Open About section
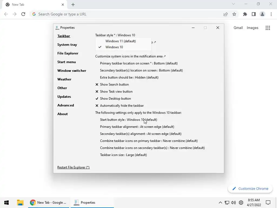This screenshot has height=208, width=277. point(62,114)
